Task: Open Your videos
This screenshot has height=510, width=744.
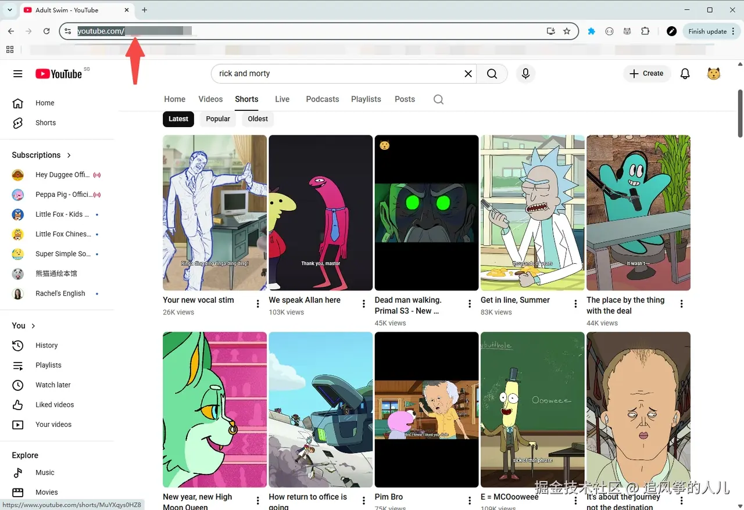Action: tap(58, 424)
